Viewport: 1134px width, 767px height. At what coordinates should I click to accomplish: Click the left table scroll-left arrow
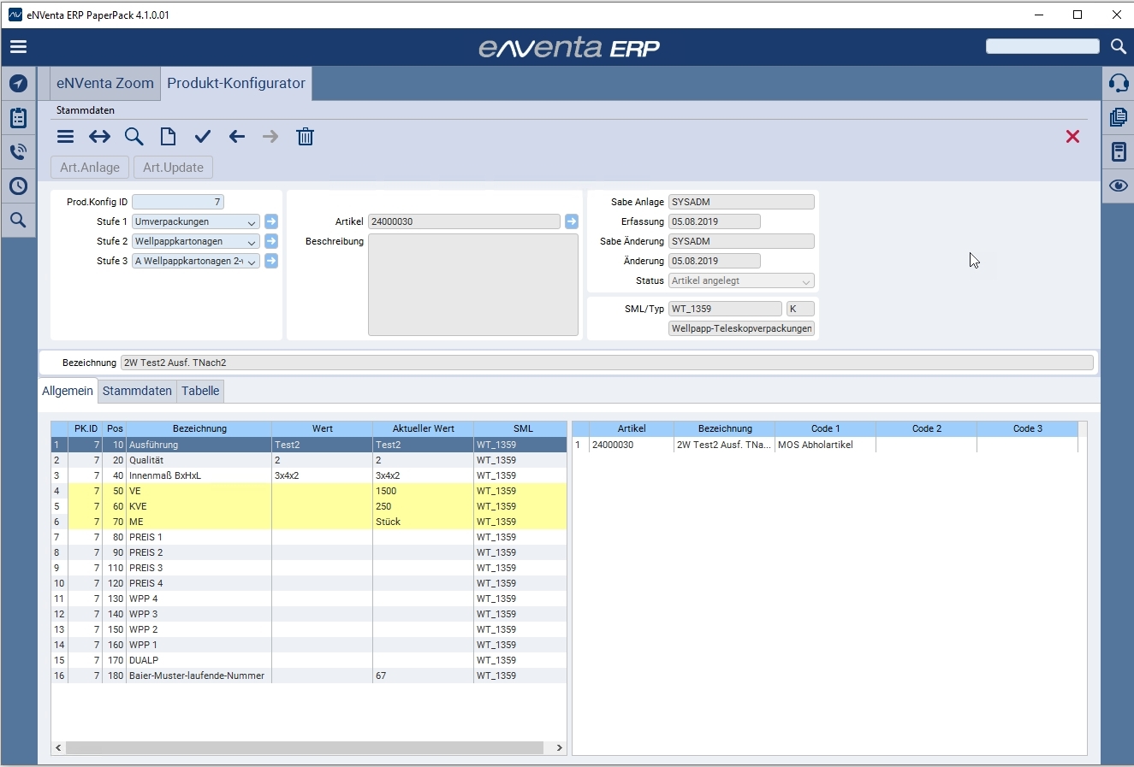[58, 748]
